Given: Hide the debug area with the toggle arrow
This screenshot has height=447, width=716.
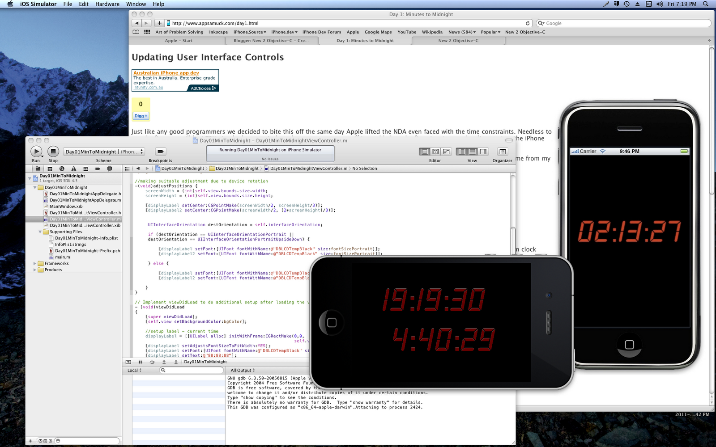Looking at the screenshot, I should point(128,362).
